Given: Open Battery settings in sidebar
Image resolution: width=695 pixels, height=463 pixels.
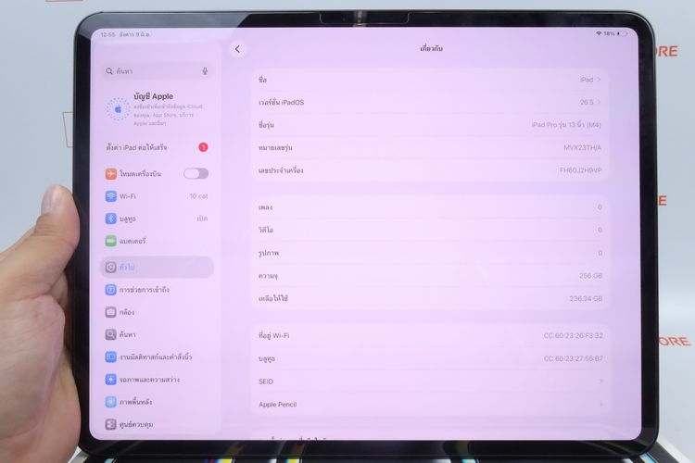Looking at the screenshot, I should pyautogui.click(x=157, y=241).
